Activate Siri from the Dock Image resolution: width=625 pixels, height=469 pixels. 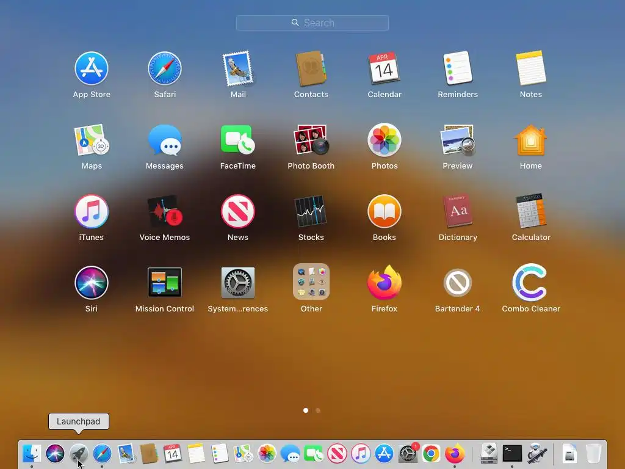point(55,454)
